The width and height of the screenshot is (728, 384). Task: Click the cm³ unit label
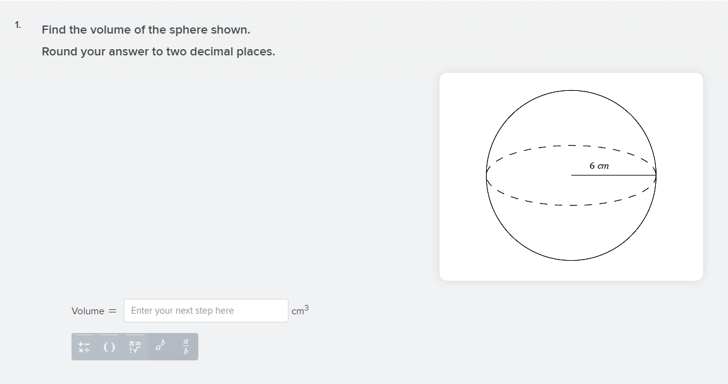click(x=300, y=309)
